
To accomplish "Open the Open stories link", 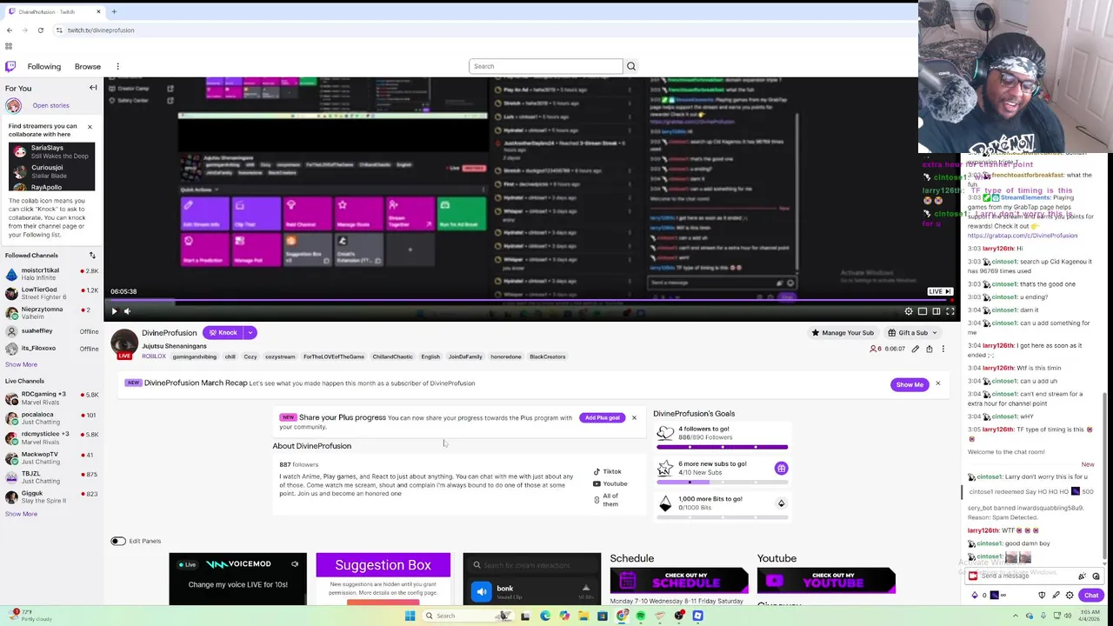I will click(50, 105).
